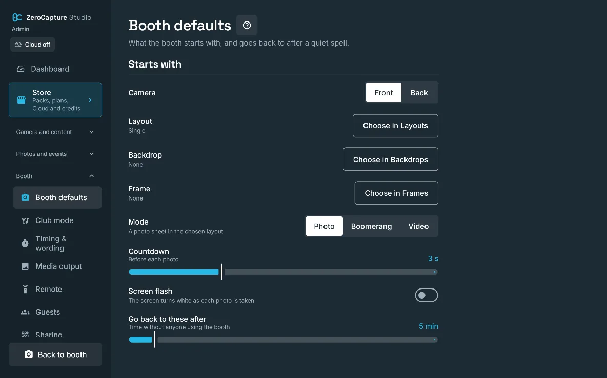The image size is (607, 378).
Task: Click the Back to booth camera icon
Action: coord(29,354)
